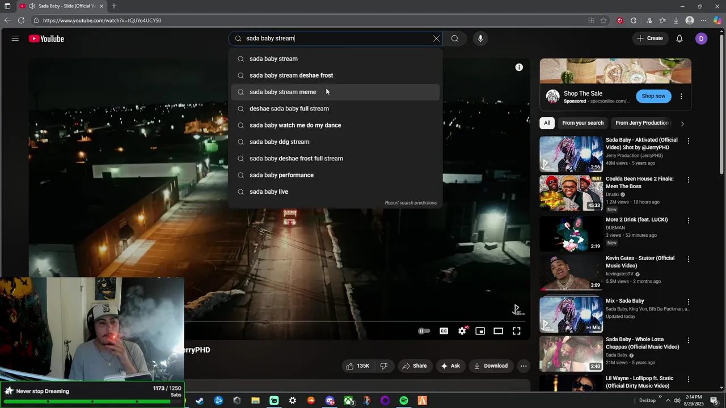The height and width of the screenshot is (408, 726).
Task: Open the Copilot icon in Edge
Action: click(x=717, y=20)
